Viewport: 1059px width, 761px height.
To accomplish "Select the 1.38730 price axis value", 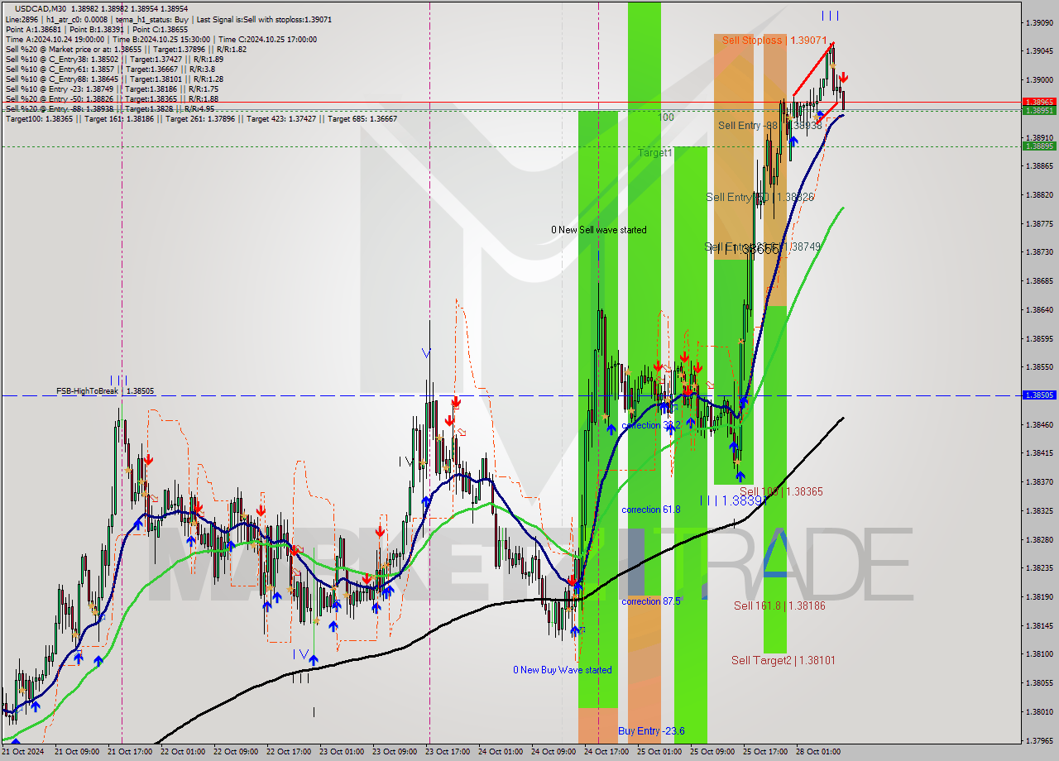I will 1038,252.
